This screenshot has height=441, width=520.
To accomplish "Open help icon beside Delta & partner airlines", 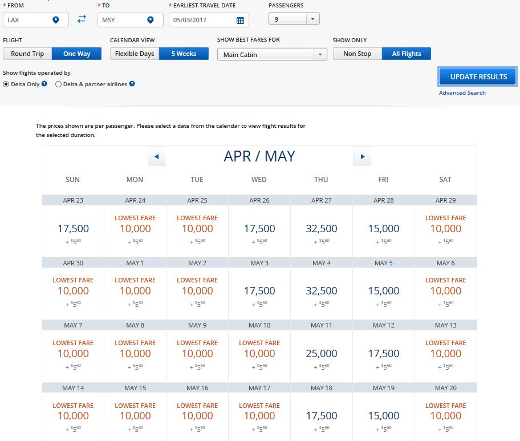I will click(132, 84).
